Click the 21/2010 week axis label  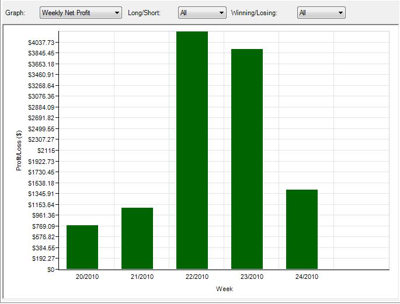click(x=142, y=277)
